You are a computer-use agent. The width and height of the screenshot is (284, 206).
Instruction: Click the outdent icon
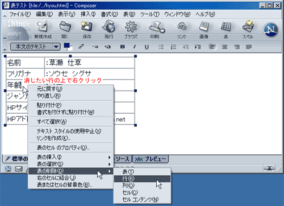click(186, 47)
